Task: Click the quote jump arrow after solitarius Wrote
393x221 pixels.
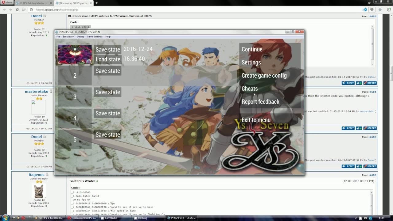Action: click(x=97, y=181)
